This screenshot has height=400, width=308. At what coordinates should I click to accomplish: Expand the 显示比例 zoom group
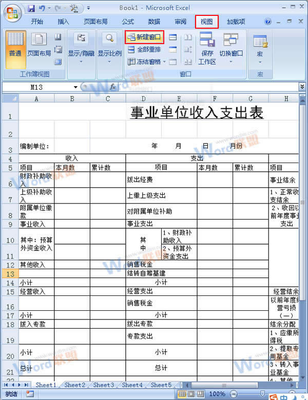[x=109, y=49]
